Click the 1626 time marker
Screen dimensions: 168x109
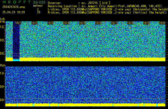pos(98,23)
